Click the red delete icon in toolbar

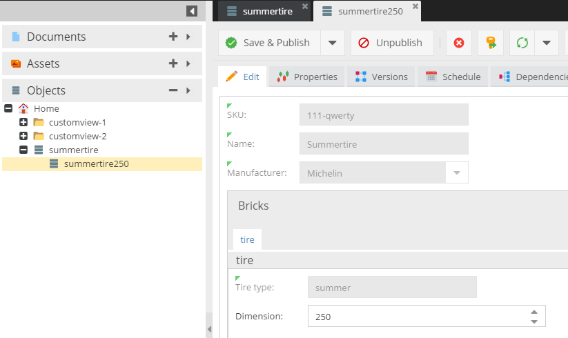459,43
